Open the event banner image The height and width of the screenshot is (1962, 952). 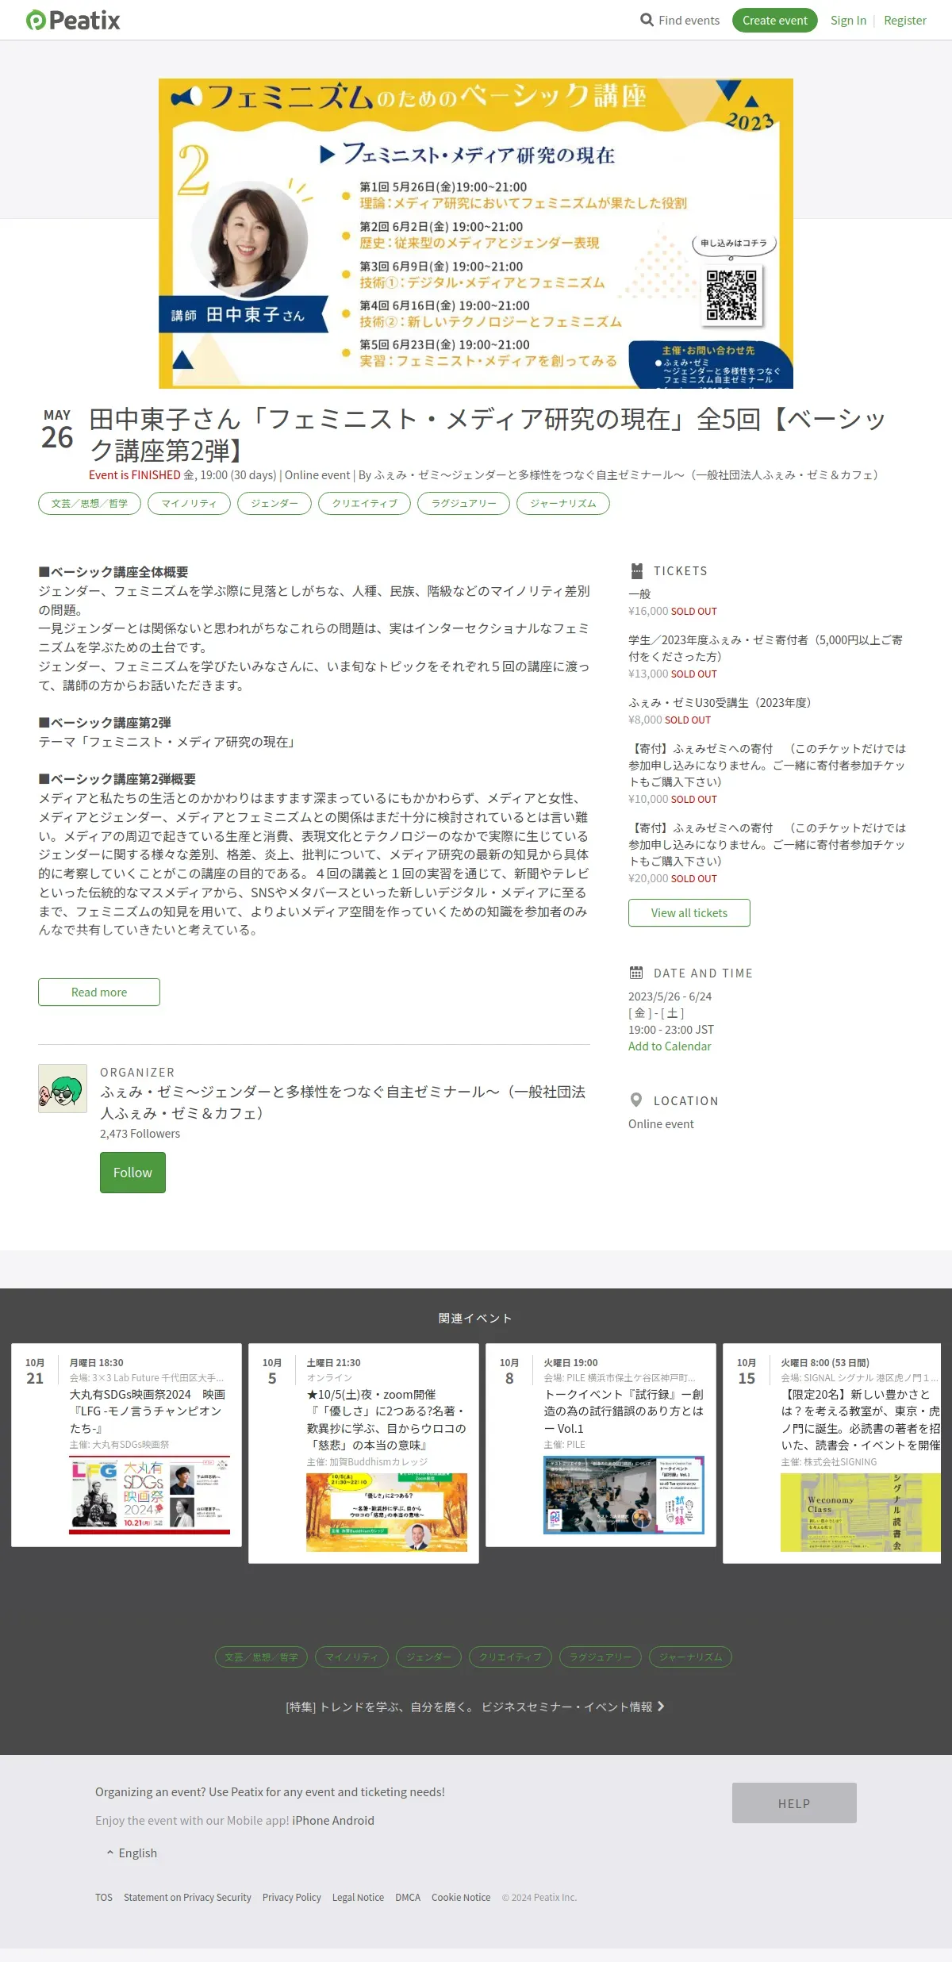point(476,233)
